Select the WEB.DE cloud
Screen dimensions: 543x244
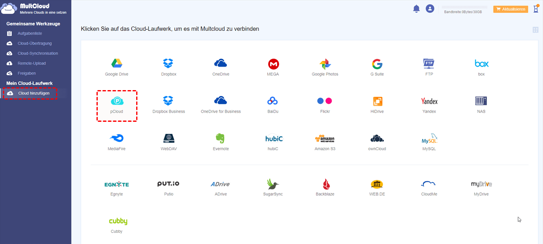(x=377, y=184)
